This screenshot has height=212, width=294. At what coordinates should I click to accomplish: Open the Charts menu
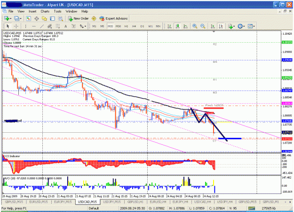(x=45, y=11)
